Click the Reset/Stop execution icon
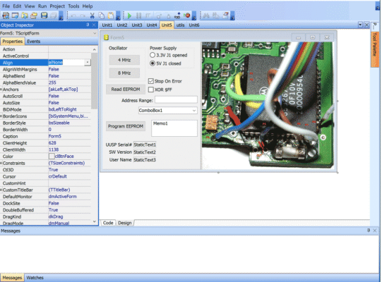Screen dimensions: 382x282 pyautogui.click(x=148, y=16)
